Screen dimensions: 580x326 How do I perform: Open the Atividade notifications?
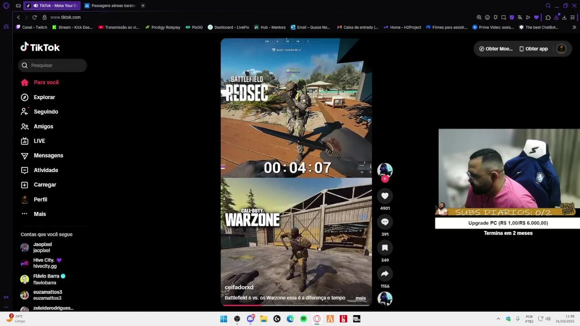click(x=39, y=170)
